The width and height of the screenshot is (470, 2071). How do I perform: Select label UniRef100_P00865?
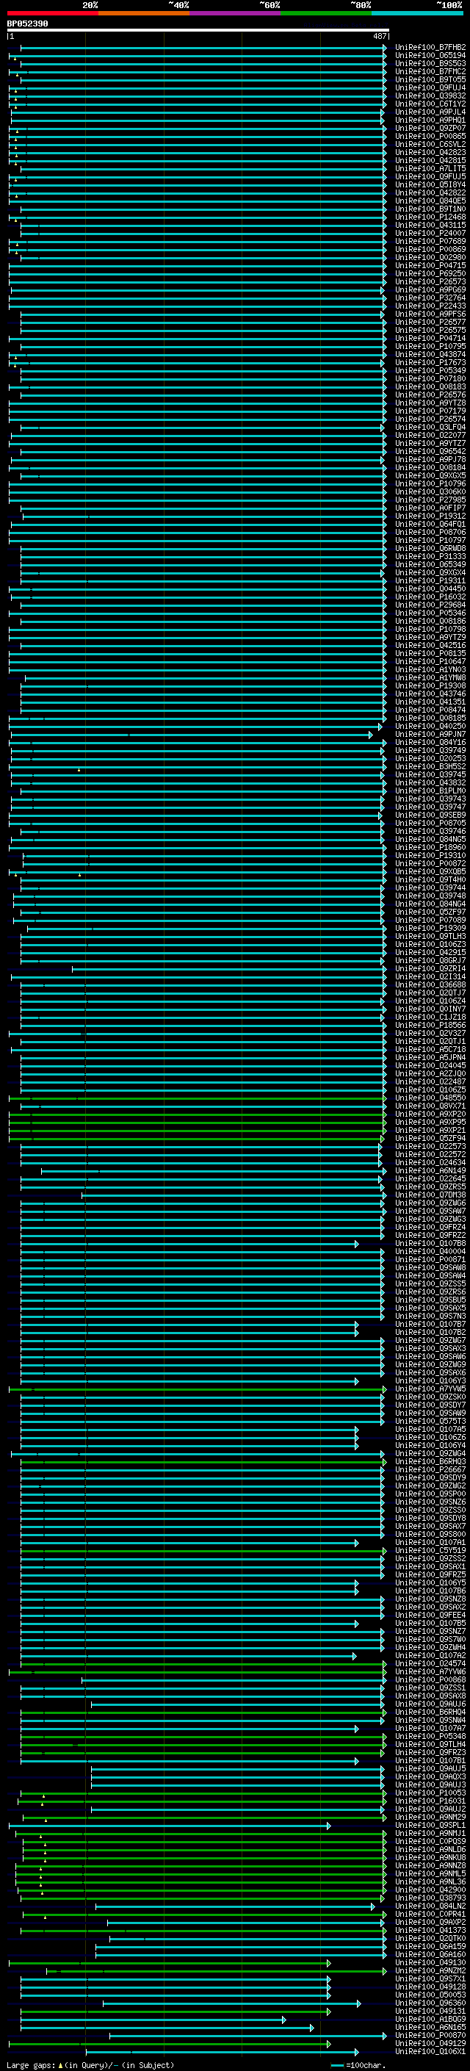tap(430, 136)
